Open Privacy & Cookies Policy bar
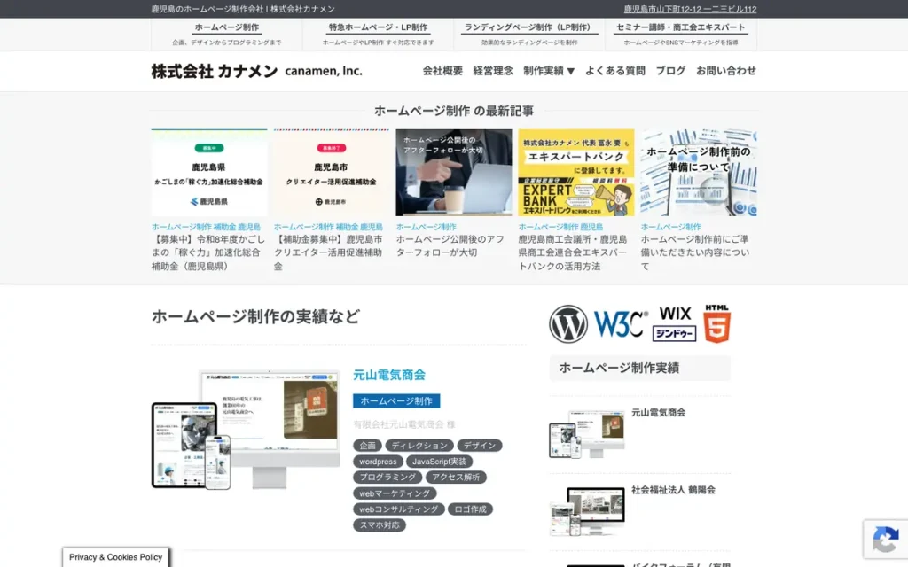The height and width of the screenshot is (567, 908). click(x=116, y=557)
